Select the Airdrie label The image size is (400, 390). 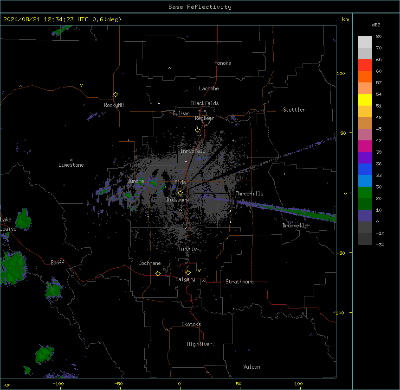click(187, 249)
